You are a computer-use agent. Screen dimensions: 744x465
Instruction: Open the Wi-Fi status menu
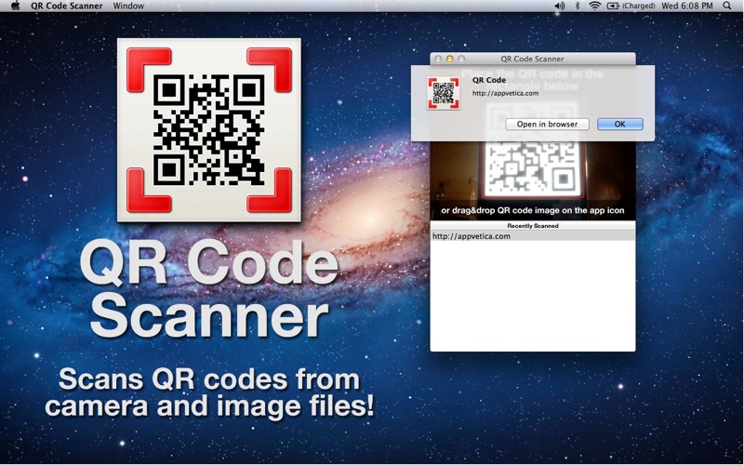tap(594, 6)
